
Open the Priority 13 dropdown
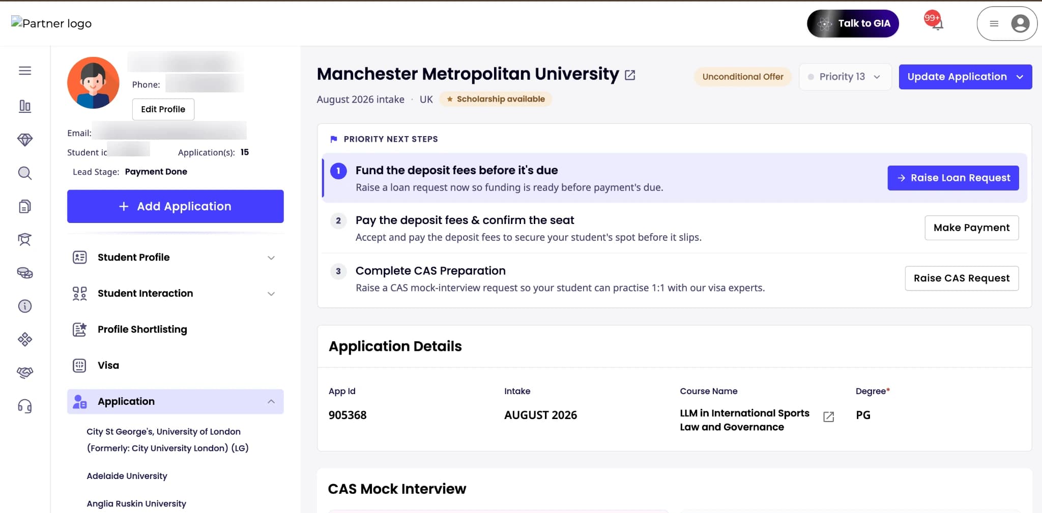point(845,77)
